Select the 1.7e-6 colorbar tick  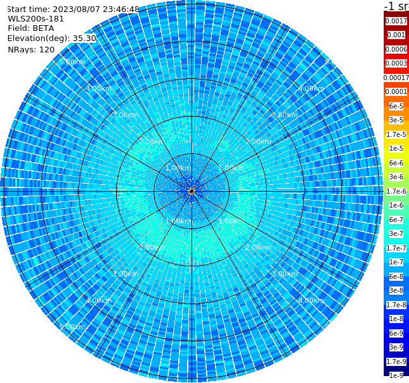(x=396, y=191)
